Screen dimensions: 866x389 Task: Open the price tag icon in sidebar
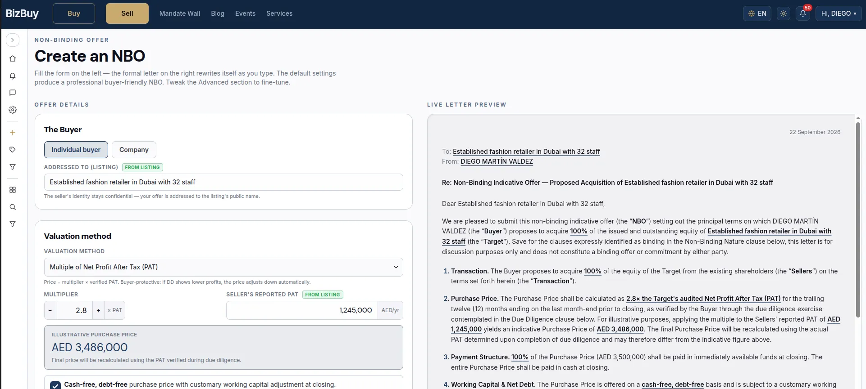[x=13, y=150]
